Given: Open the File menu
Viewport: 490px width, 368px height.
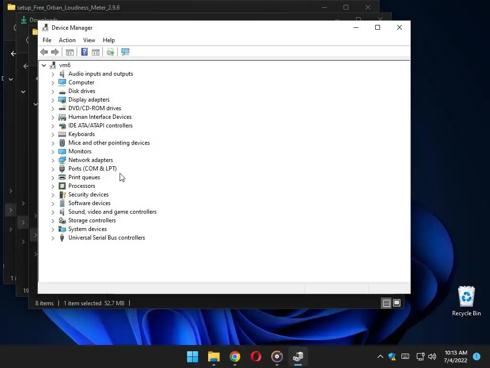Looking at the screenshot, I should (47, 40).
